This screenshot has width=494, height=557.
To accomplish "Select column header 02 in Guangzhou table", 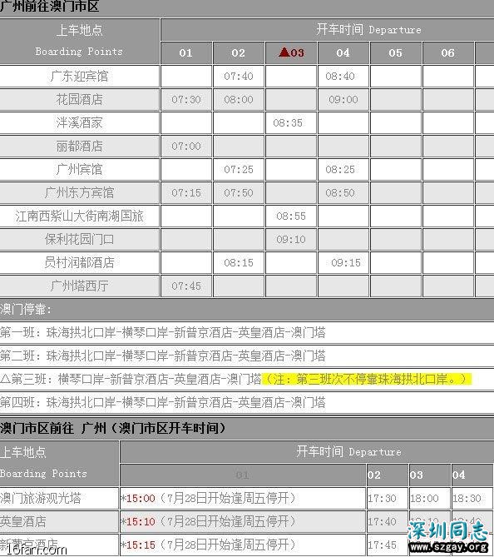I will [x=239, y=53].
